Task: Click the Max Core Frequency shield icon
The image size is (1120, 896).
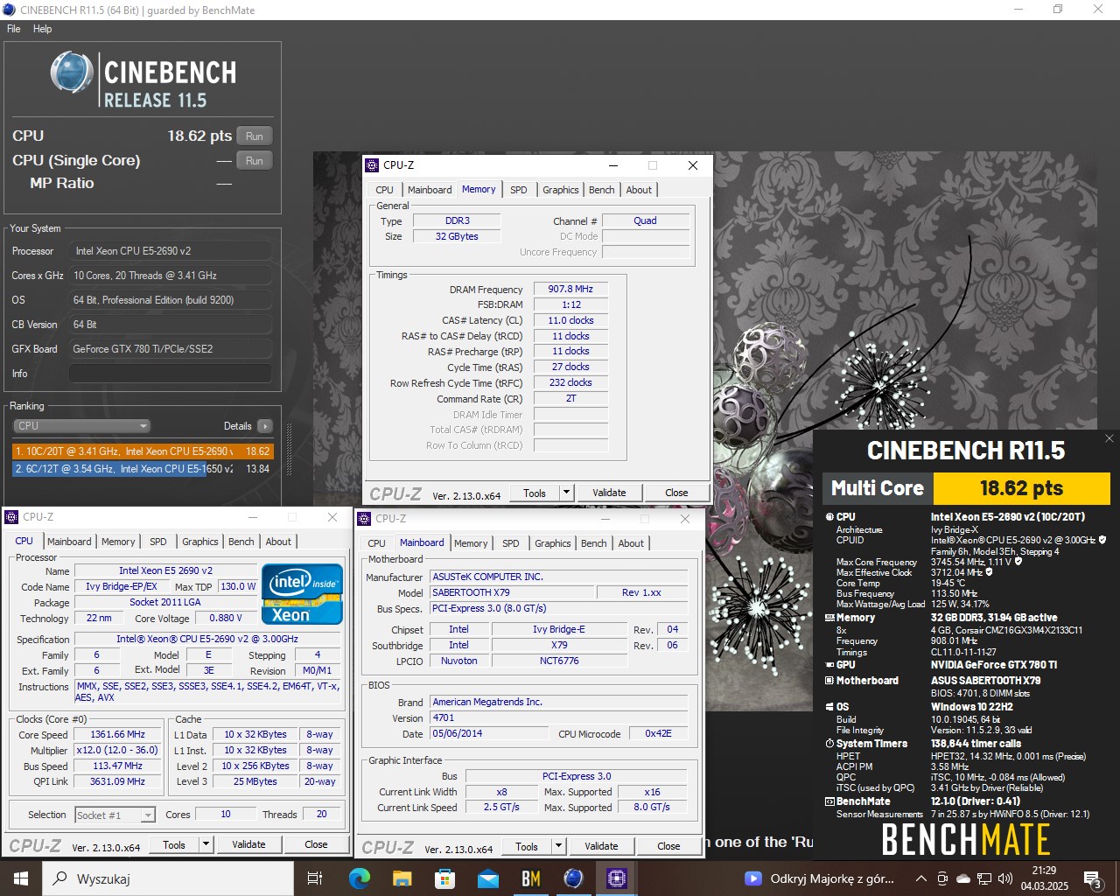Action: 1018,562
